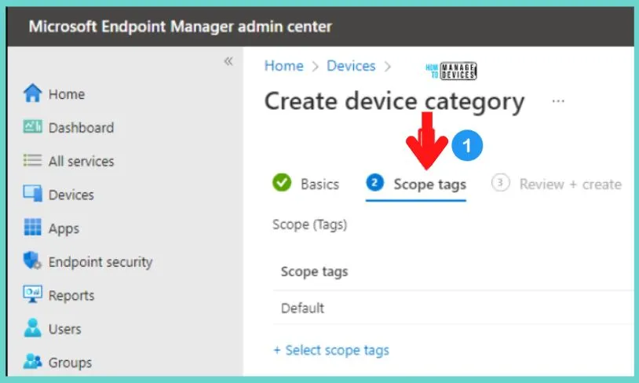Click the Scope (Tags) section label
The image size is (639, 383).
click(310, 224)
